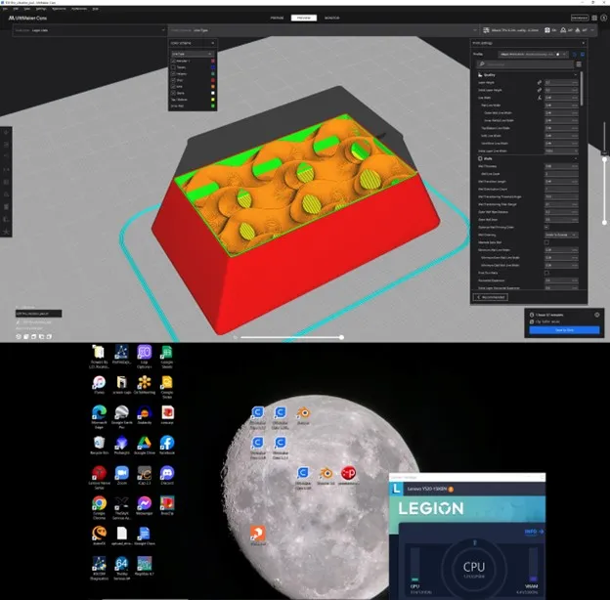Open the Cura application switcher grid icon
The image size is (610, 600).
click(594, 18)
